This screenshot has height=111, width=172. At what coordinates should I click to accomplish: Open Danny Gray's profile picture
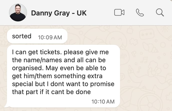[18, 12]
